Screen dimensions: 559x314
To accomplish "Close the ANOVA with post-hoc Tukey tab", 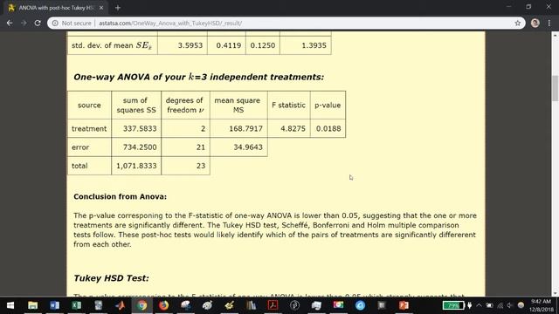I will (x=101, y=8).
